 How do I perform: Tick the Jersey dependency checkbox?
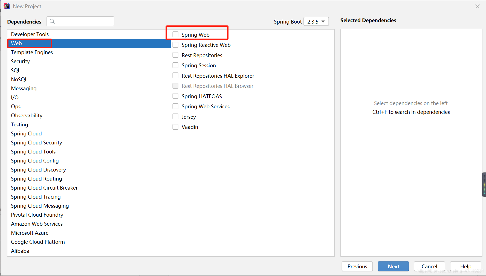(175, 117)
